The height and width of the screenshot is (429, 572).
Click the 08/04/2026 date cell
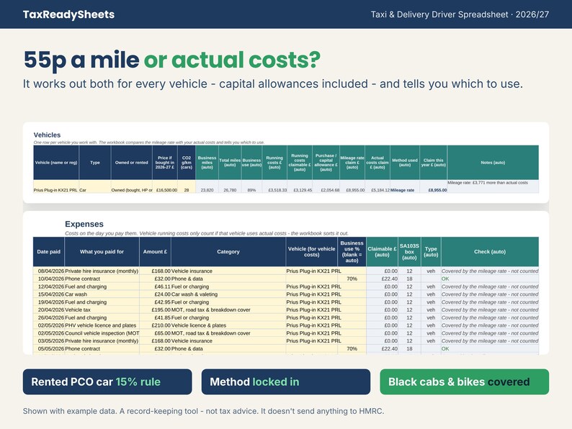click(x=48, y=271)
